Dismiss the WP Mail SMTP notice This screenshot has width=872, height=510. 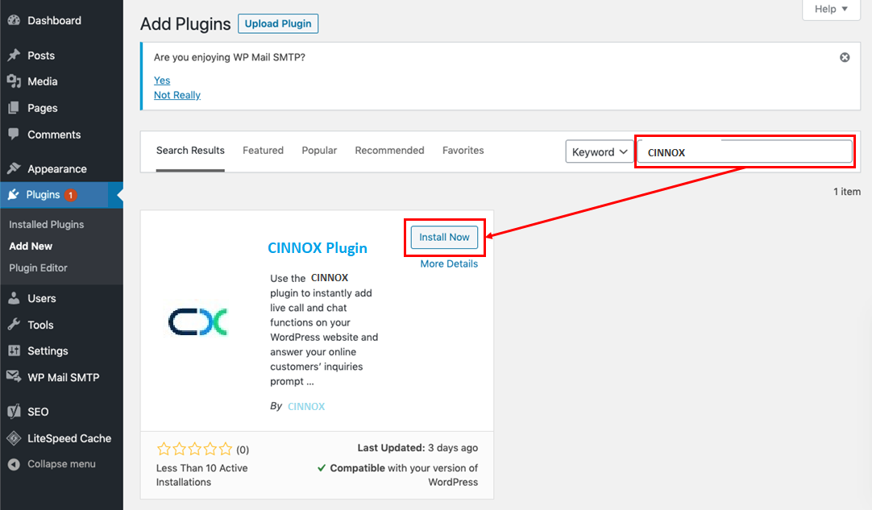844,57
